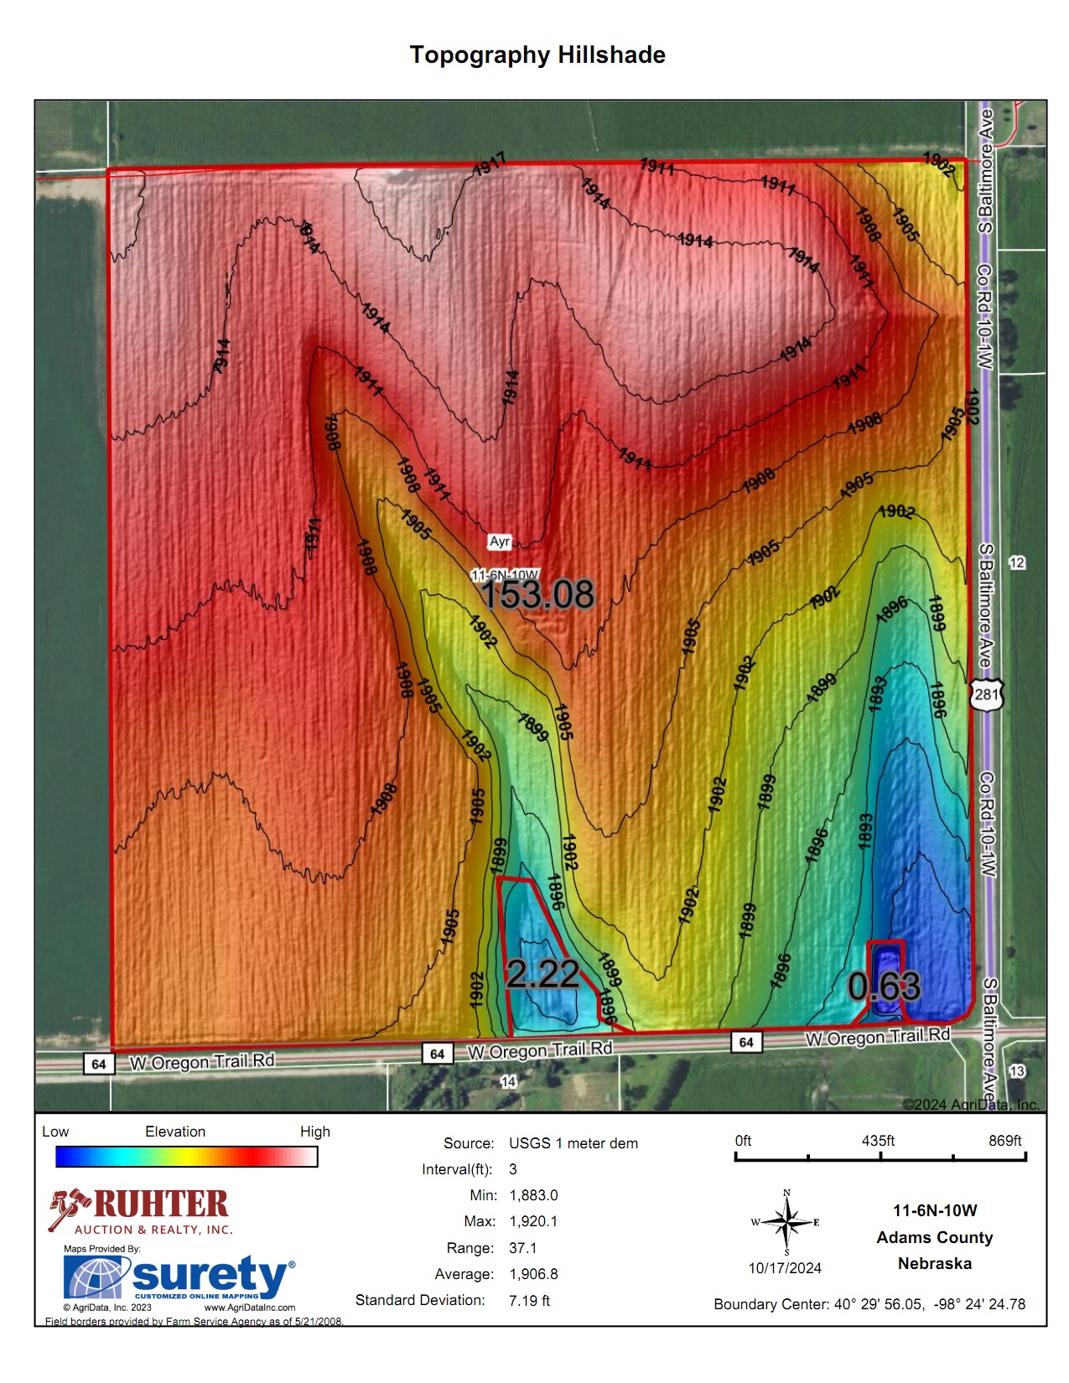This screenshot has height=1383, width=1069.
Task: Click the Topography Hillshade title
Action: [537, 55]
